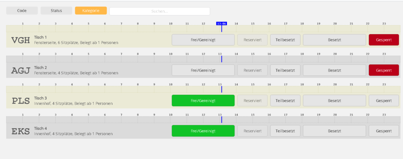Select the highlighted Kategorie filter
Viewport: 403px width, 159px height.
click(91, 11)
